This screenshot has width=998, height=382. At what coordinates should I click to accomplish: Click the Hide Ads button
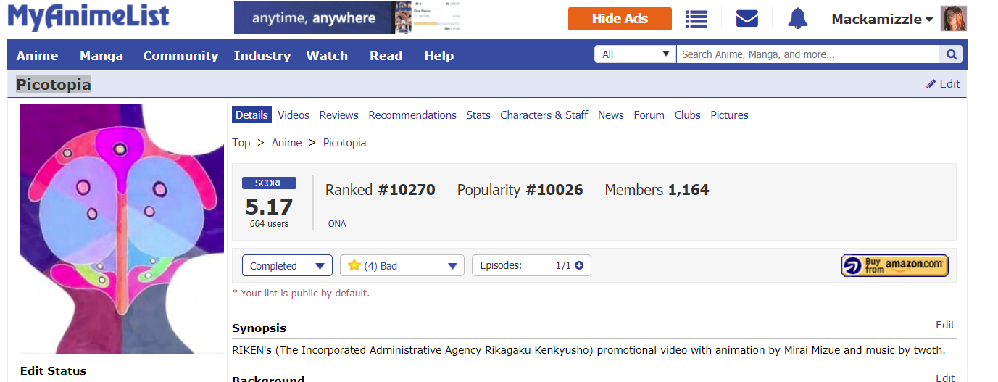[x=620, y=19]
